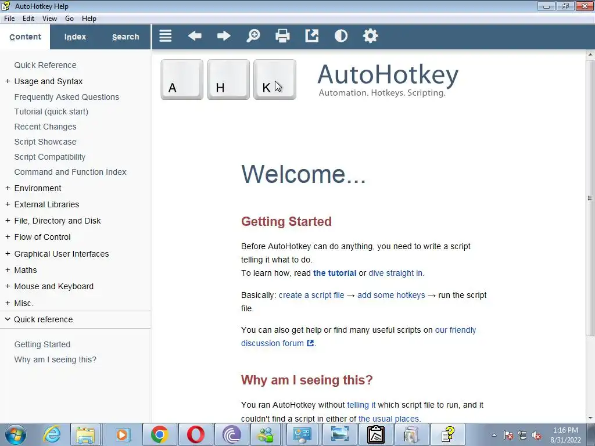The height and width of the screenshot is (446, 595).
Task: Click the scrollbar down arrow
Action: 590,418
